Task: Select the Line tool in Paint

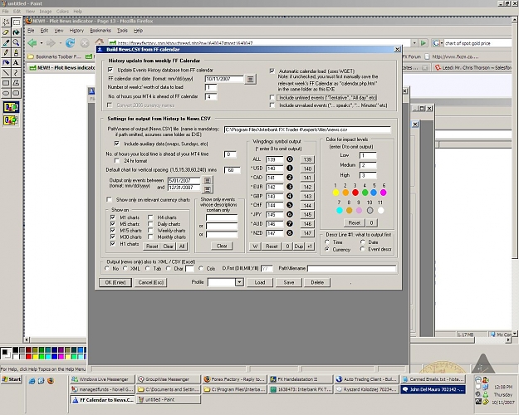Action: pyautogui.click(x=6, y=73)
